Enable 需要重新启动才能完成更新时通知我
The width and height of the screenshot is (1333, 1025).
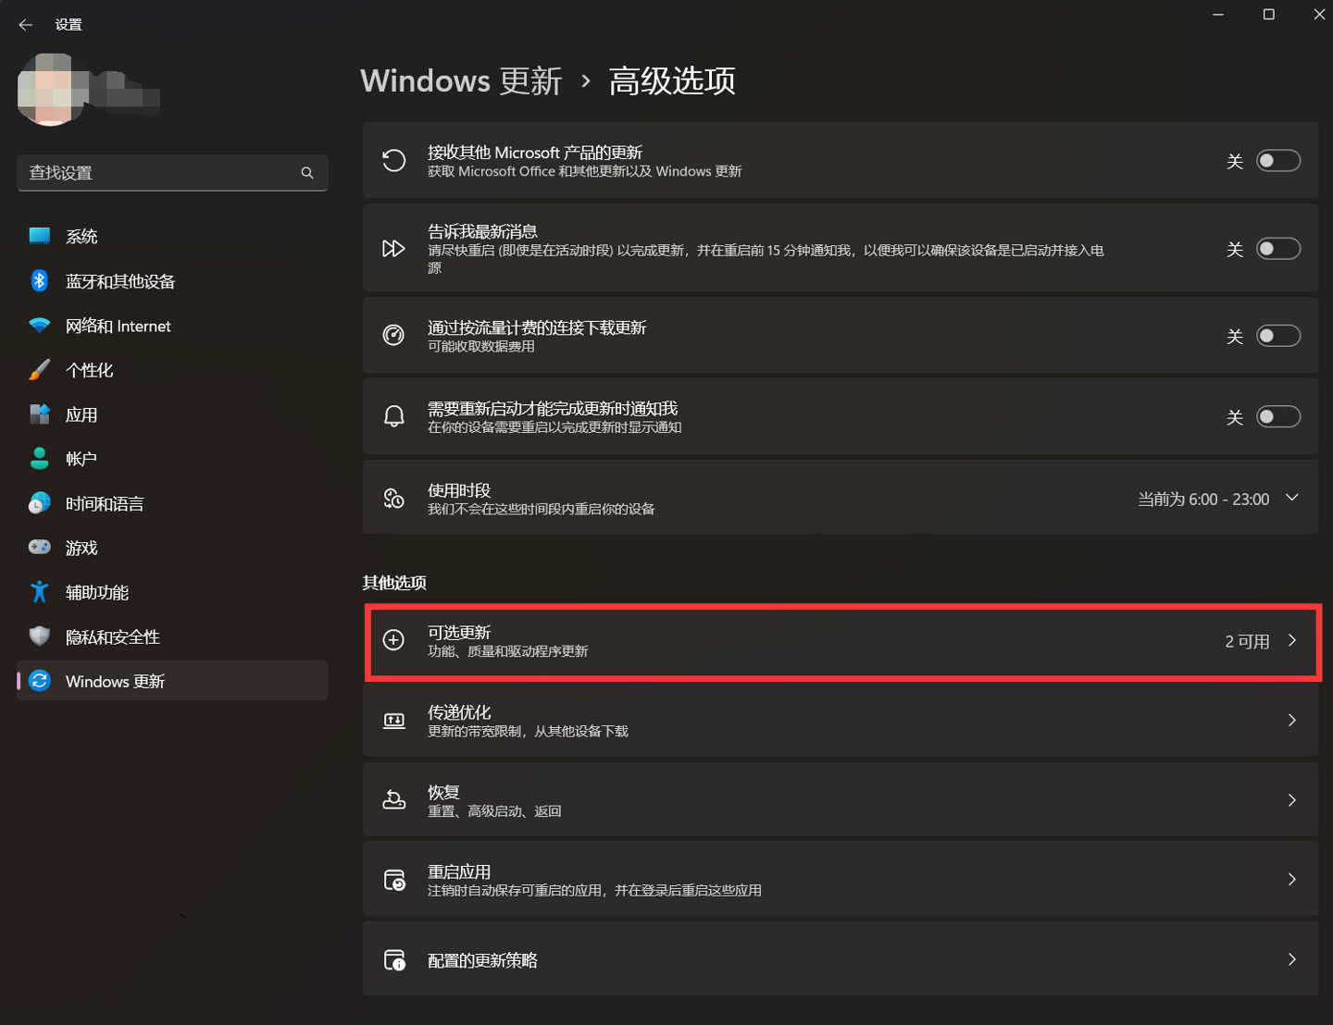[x=1277, y=416]
